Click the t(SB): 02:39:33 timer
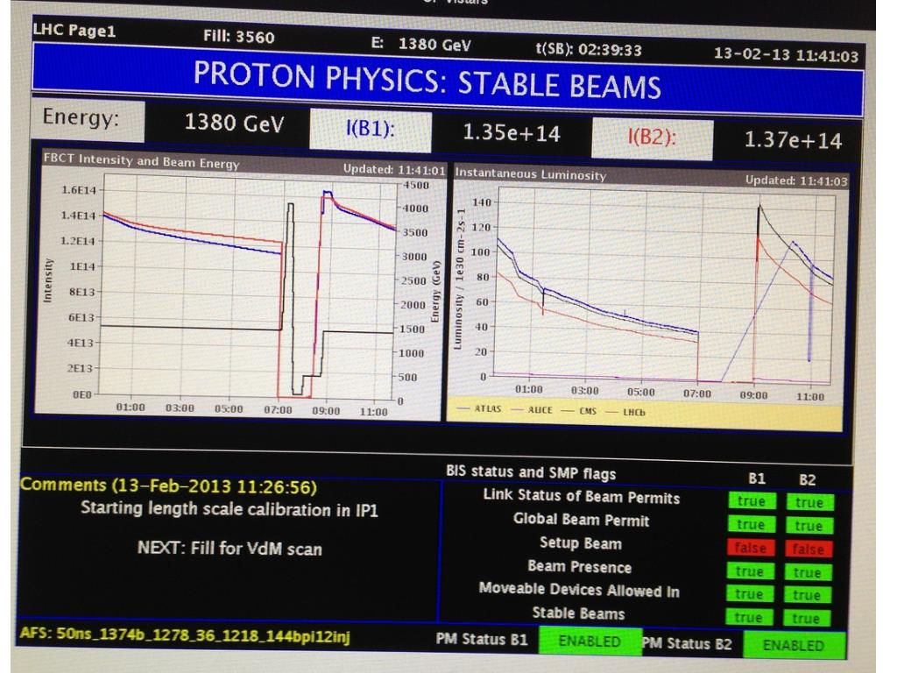The height and width of the screenshot is (673, 897). point(589,49)
